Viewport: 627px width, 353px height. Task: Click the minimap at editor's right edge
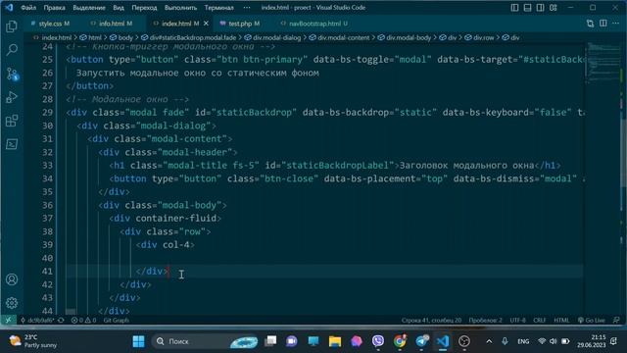[603, 64]
